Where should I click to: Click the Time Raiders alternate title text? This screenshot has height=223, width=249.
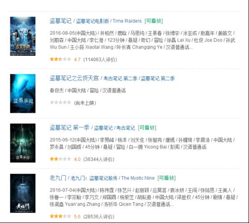[x=127, y=21]
